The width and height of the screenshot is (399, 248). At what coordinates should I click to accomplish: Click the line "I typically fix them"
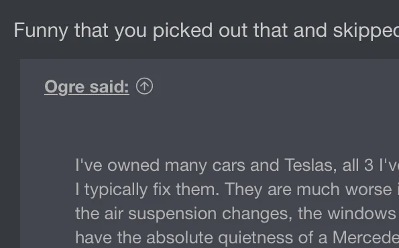[237, 190]
